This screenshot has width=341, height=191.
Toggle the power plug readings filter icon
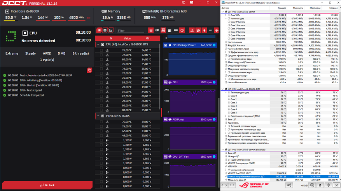pos(204,30)
